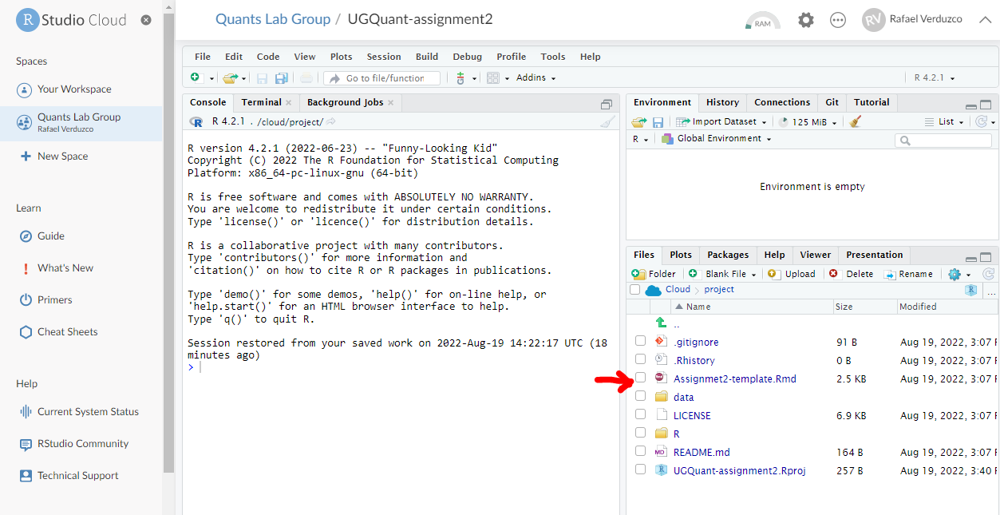
Task: Tick the README.md checkbox
Action: pyautogui.click(x=640, y=451)
